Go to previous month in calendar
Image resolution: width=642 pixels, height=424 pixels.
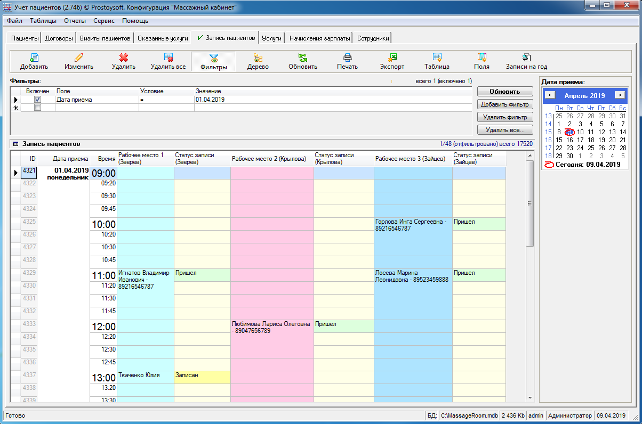click(x=551, y=95)
